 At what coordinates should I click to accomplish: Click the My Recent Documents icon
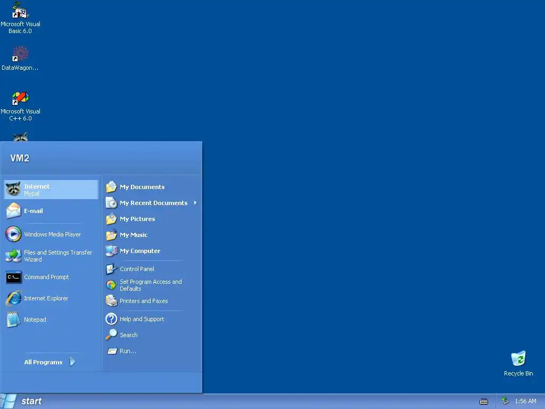[x=111, y=203]
